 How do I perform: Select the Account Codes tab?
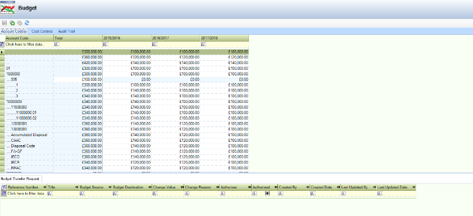[13, 31]
